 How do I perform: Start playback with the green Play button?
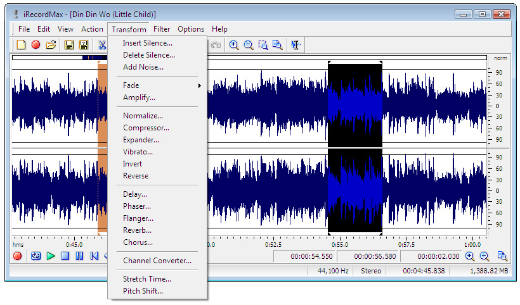tap(51, 256)
